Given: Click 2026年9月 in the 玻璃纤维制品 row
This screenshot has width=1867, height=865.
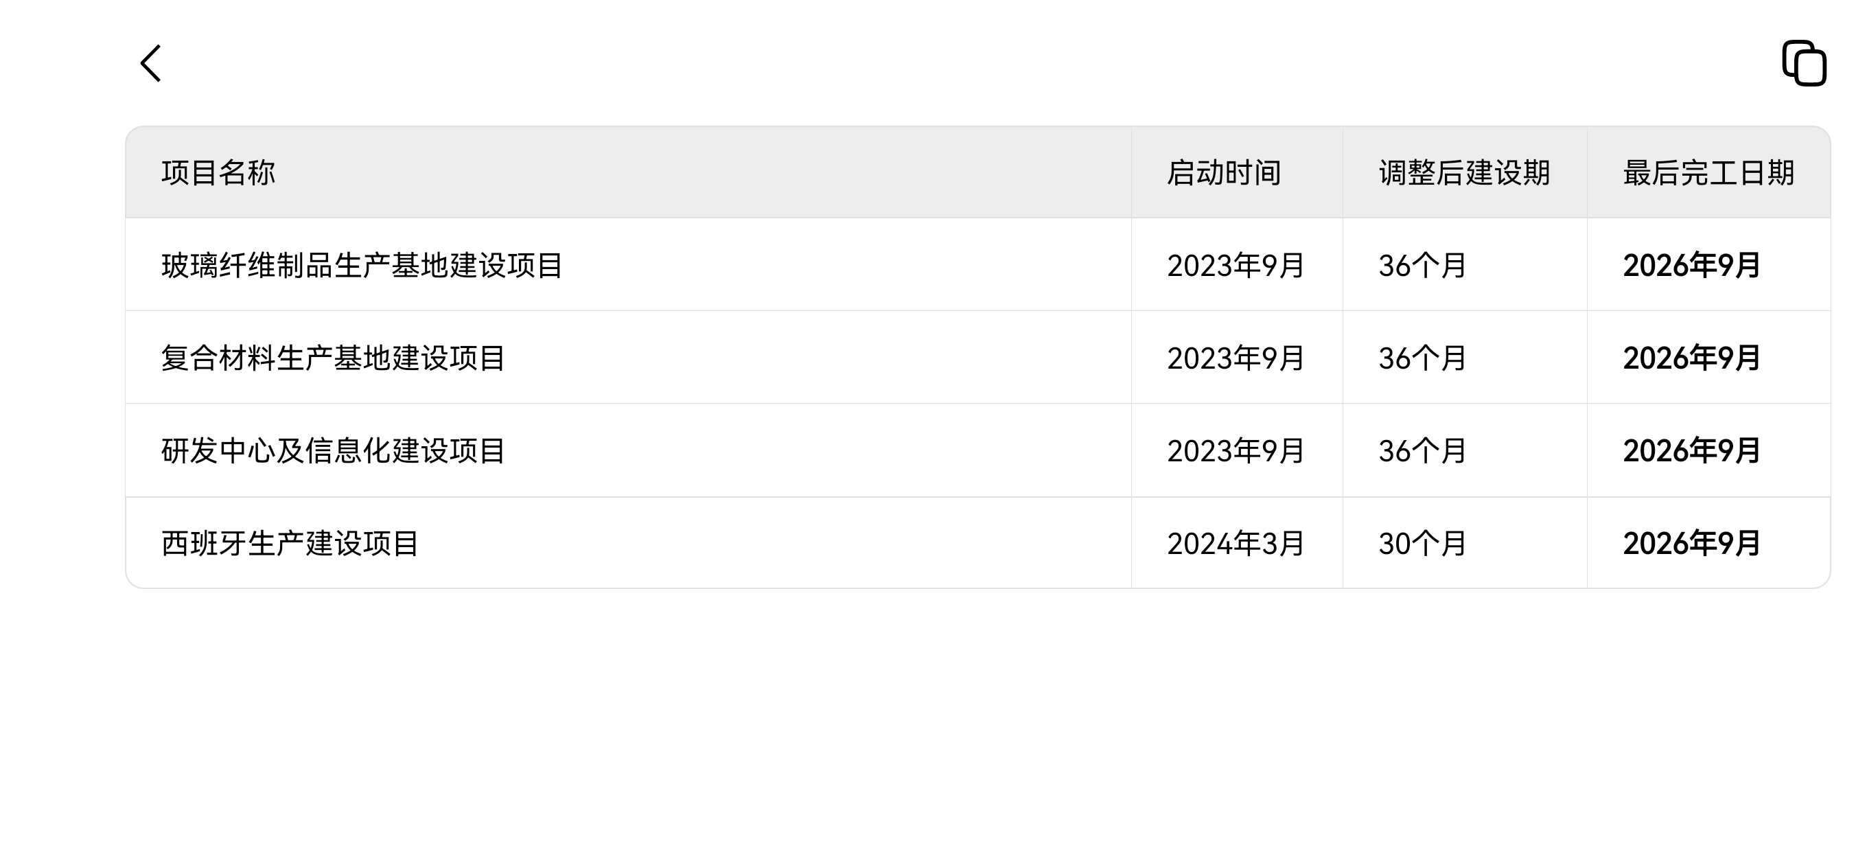Looking at the screenshot, I should coord(1691,266).
